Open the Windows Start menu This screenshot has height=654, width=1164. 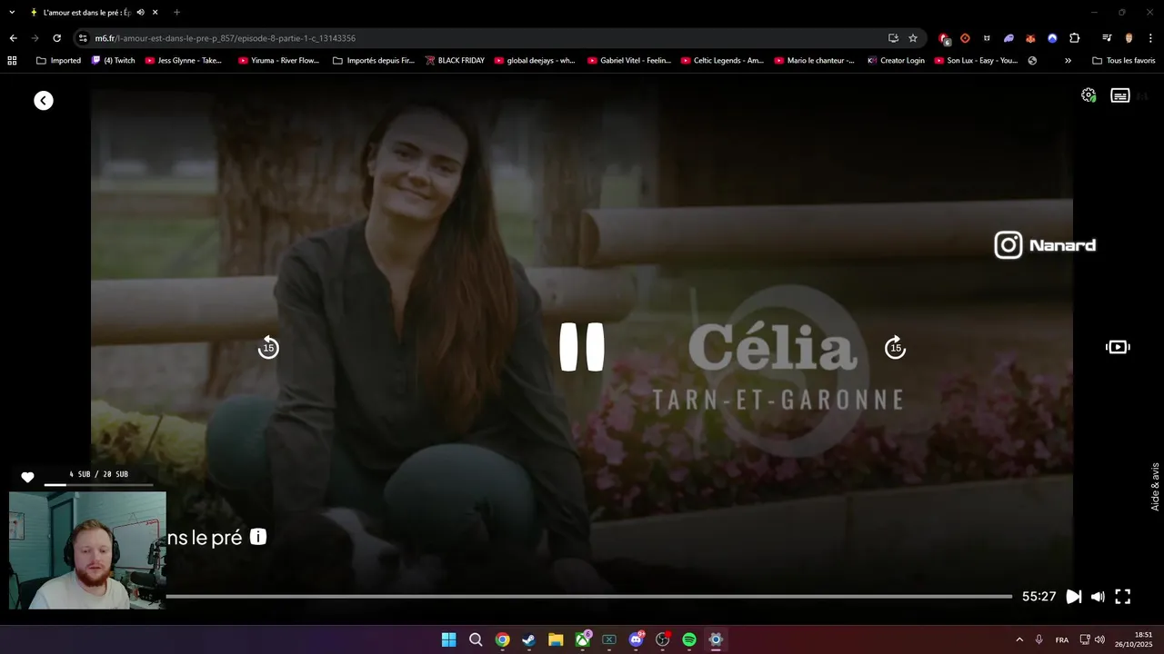(x=448, y=639)
